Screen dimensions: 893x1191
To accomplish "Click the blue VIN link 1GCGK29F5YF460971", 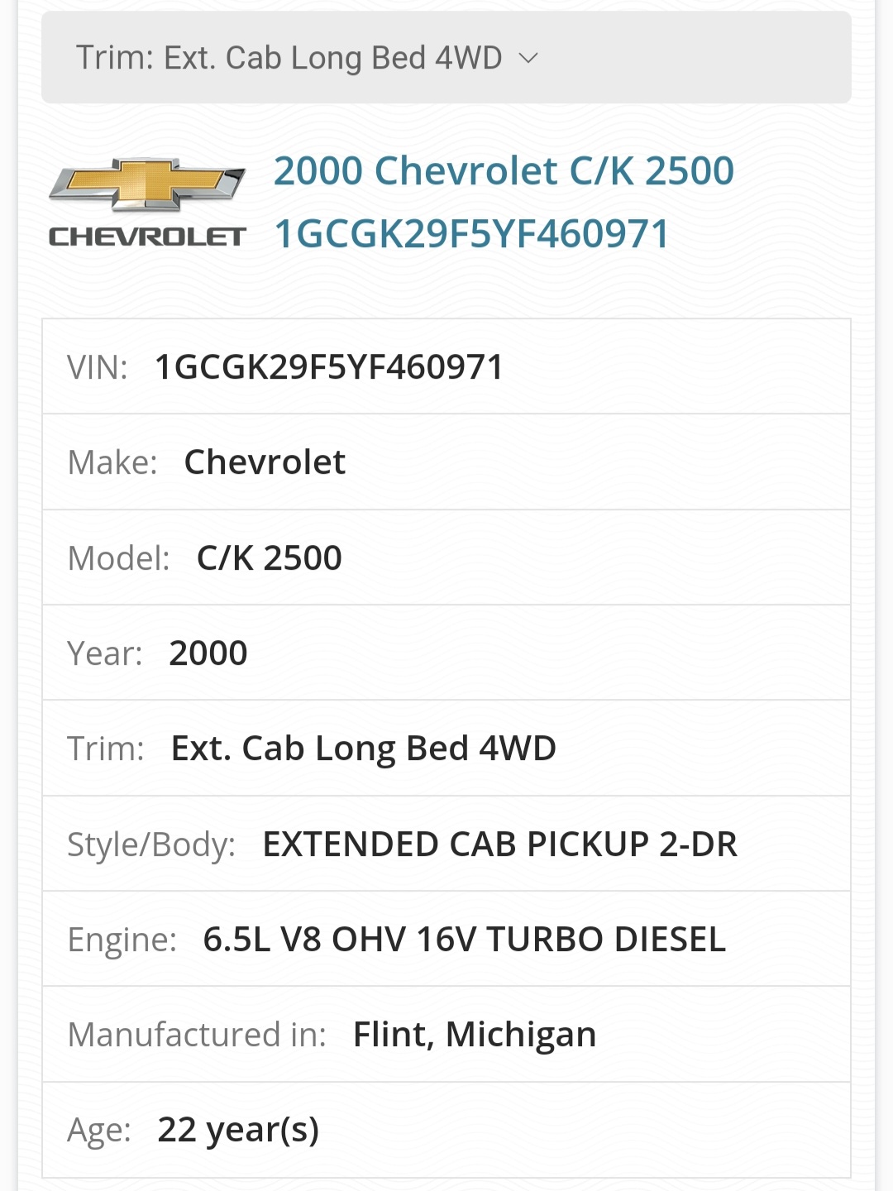I will point(471,234).
